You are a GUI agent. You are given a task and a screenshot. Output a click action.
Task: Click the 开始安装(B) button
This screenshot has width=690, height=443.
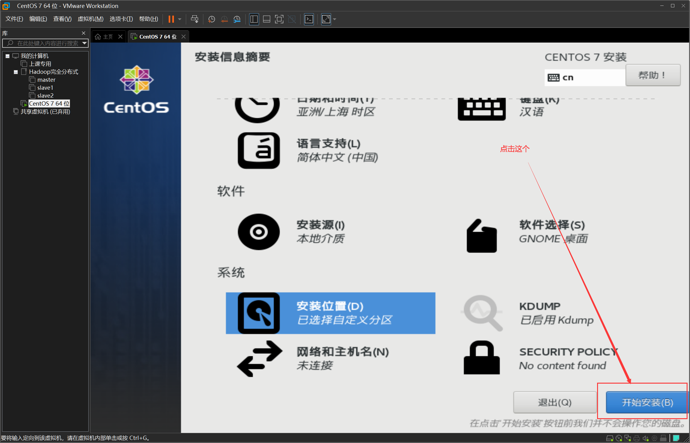647,402
